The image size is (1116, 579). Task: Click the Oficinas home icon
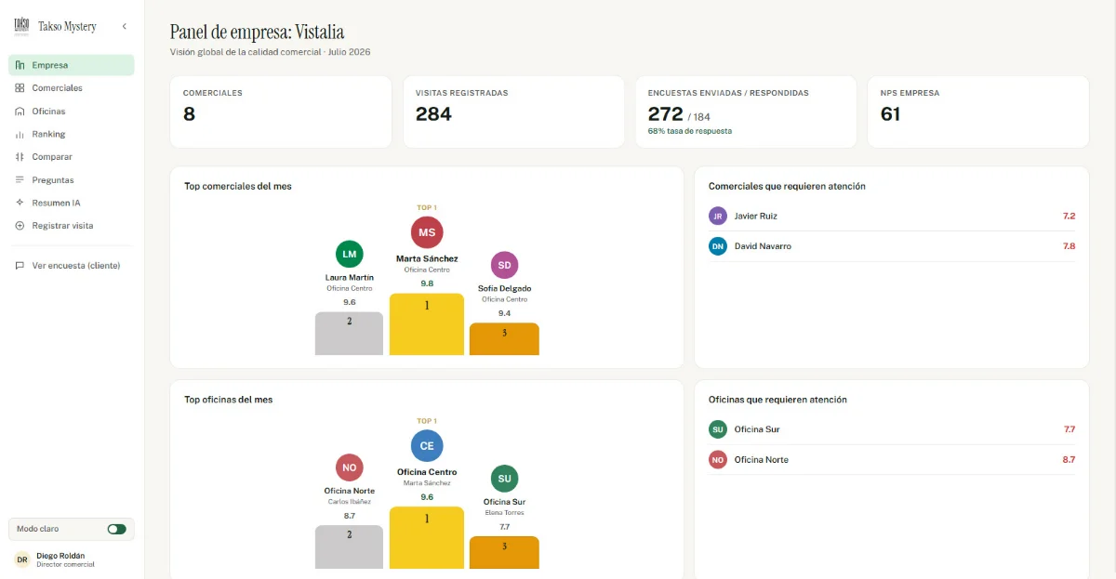(20, 112)
